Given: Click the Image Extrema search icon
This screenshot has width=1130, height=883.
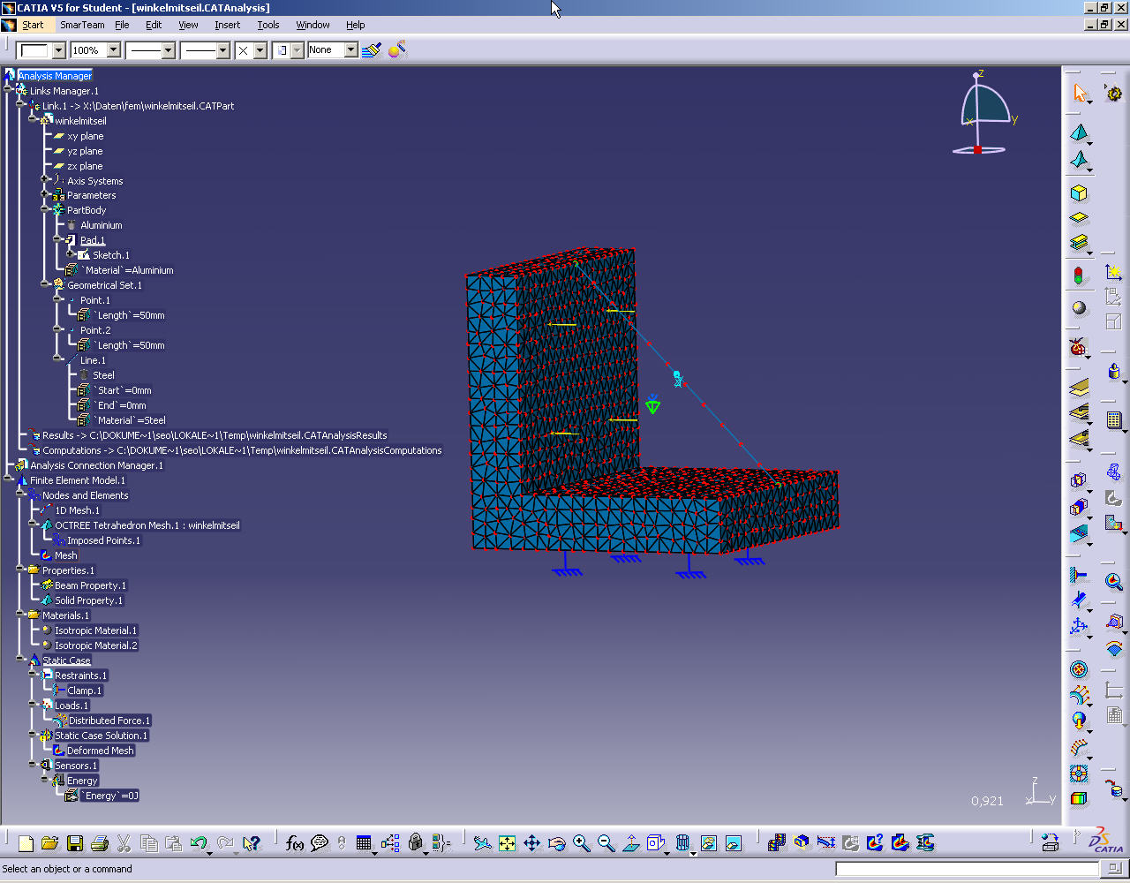Looking at the screenshot, I should pyautogui.click(x=1113, y=581).
